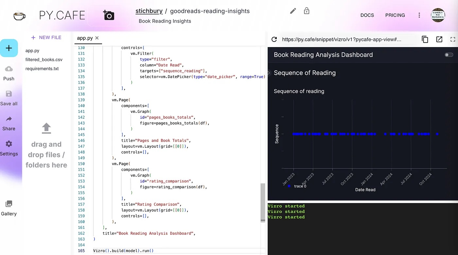
Task: Expand the dashboard navigation chevron
Action: 268,73
